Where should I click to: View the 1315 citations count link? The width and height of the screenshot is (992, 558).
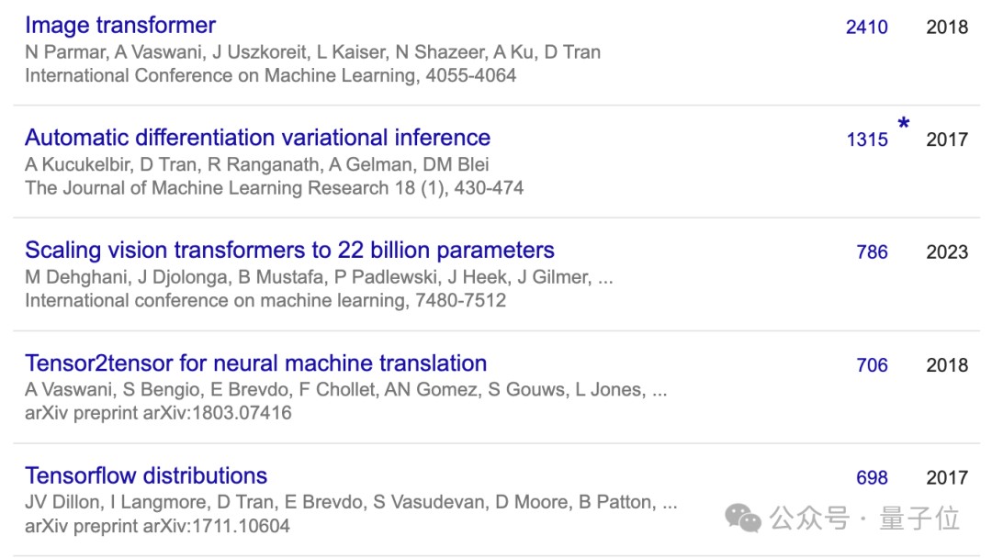(866, 139)
